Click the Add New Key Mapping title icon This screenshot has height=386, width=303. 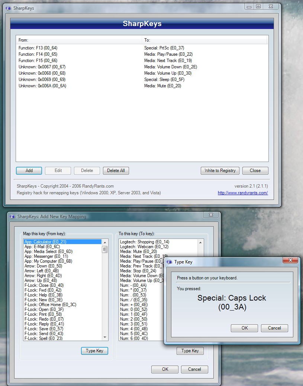tap(13, 217)
